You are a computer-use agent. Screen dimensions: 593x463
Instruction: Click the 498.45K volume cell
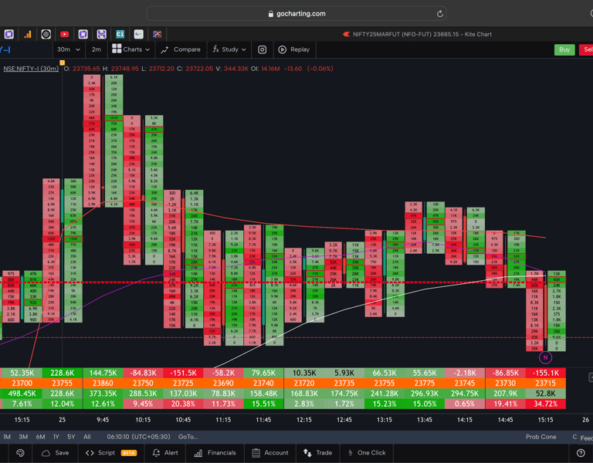(x=22, y=394)
